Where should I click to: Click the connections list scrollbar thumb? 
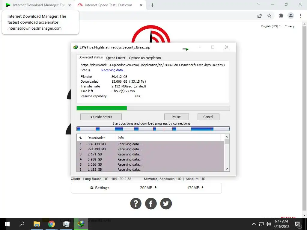(x=227, y=142)
